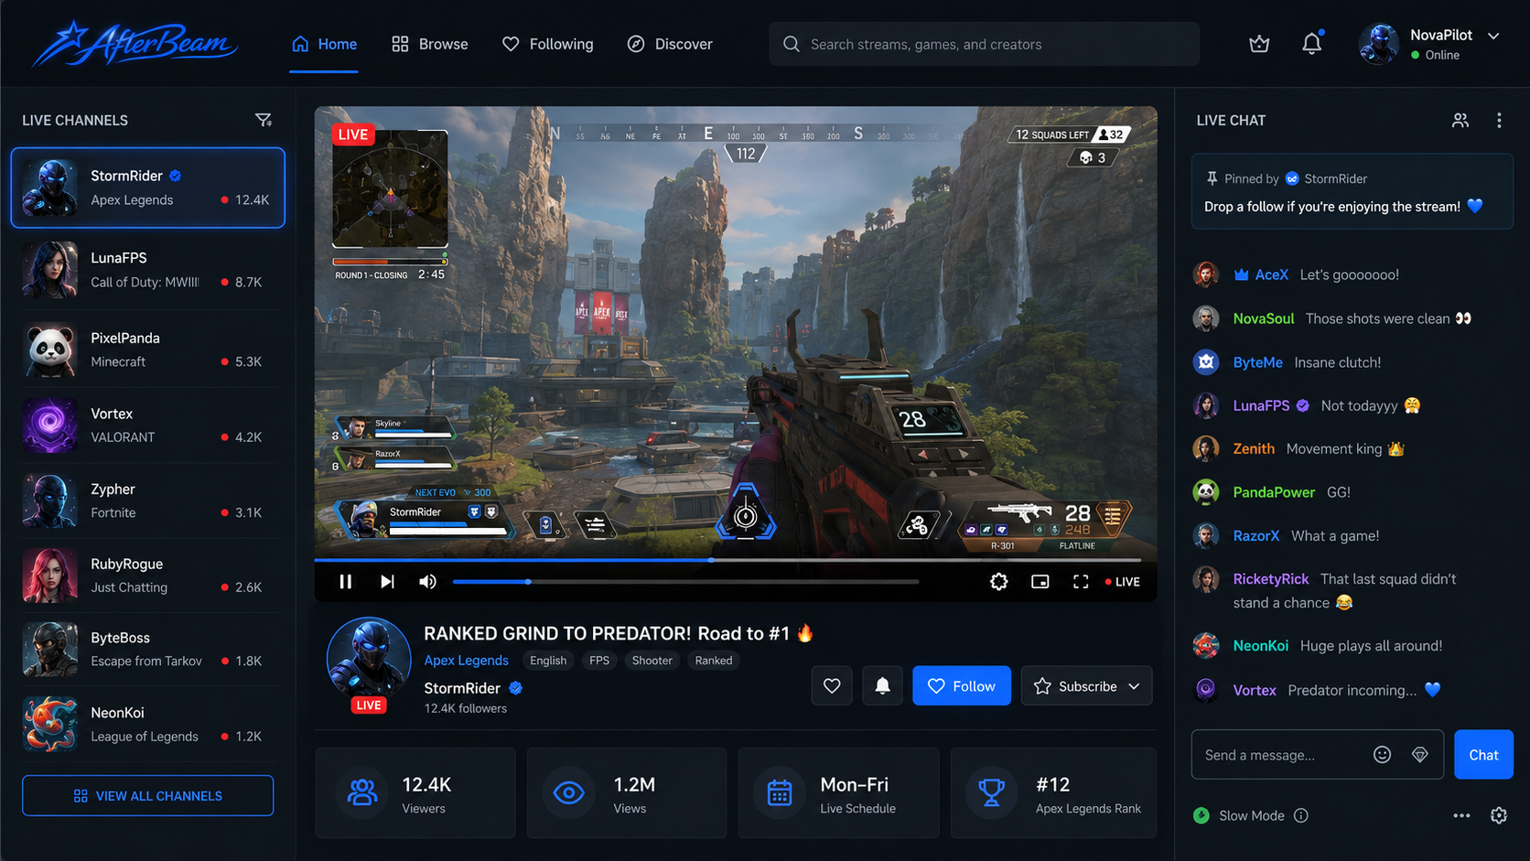The height and width of the screenshot is (861, 1530).
Task: Open StormRider's streamer avatar below video
Action: [x=369, y=660]
